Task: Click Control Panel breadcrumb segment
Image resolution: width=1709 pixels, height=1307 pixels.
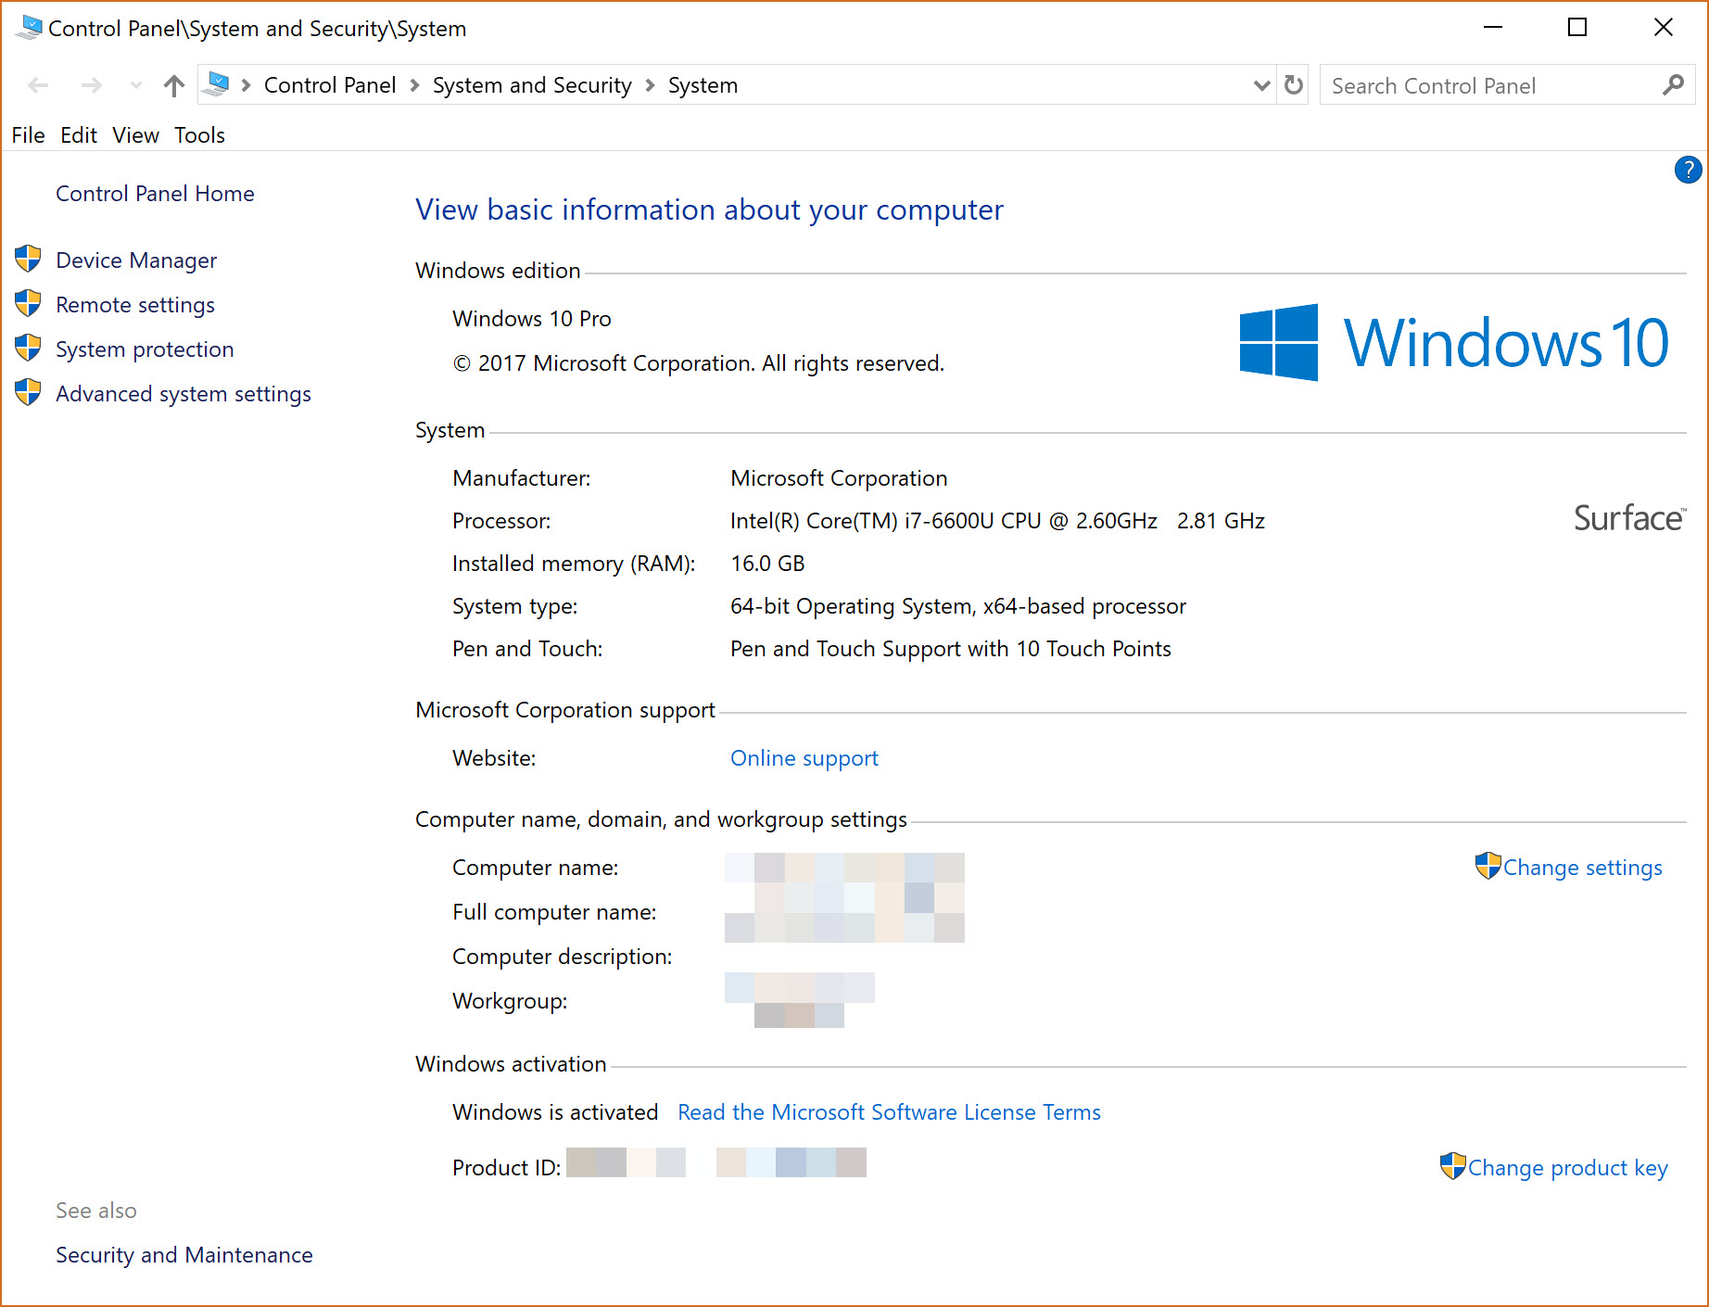Action: tap(330, 85)
